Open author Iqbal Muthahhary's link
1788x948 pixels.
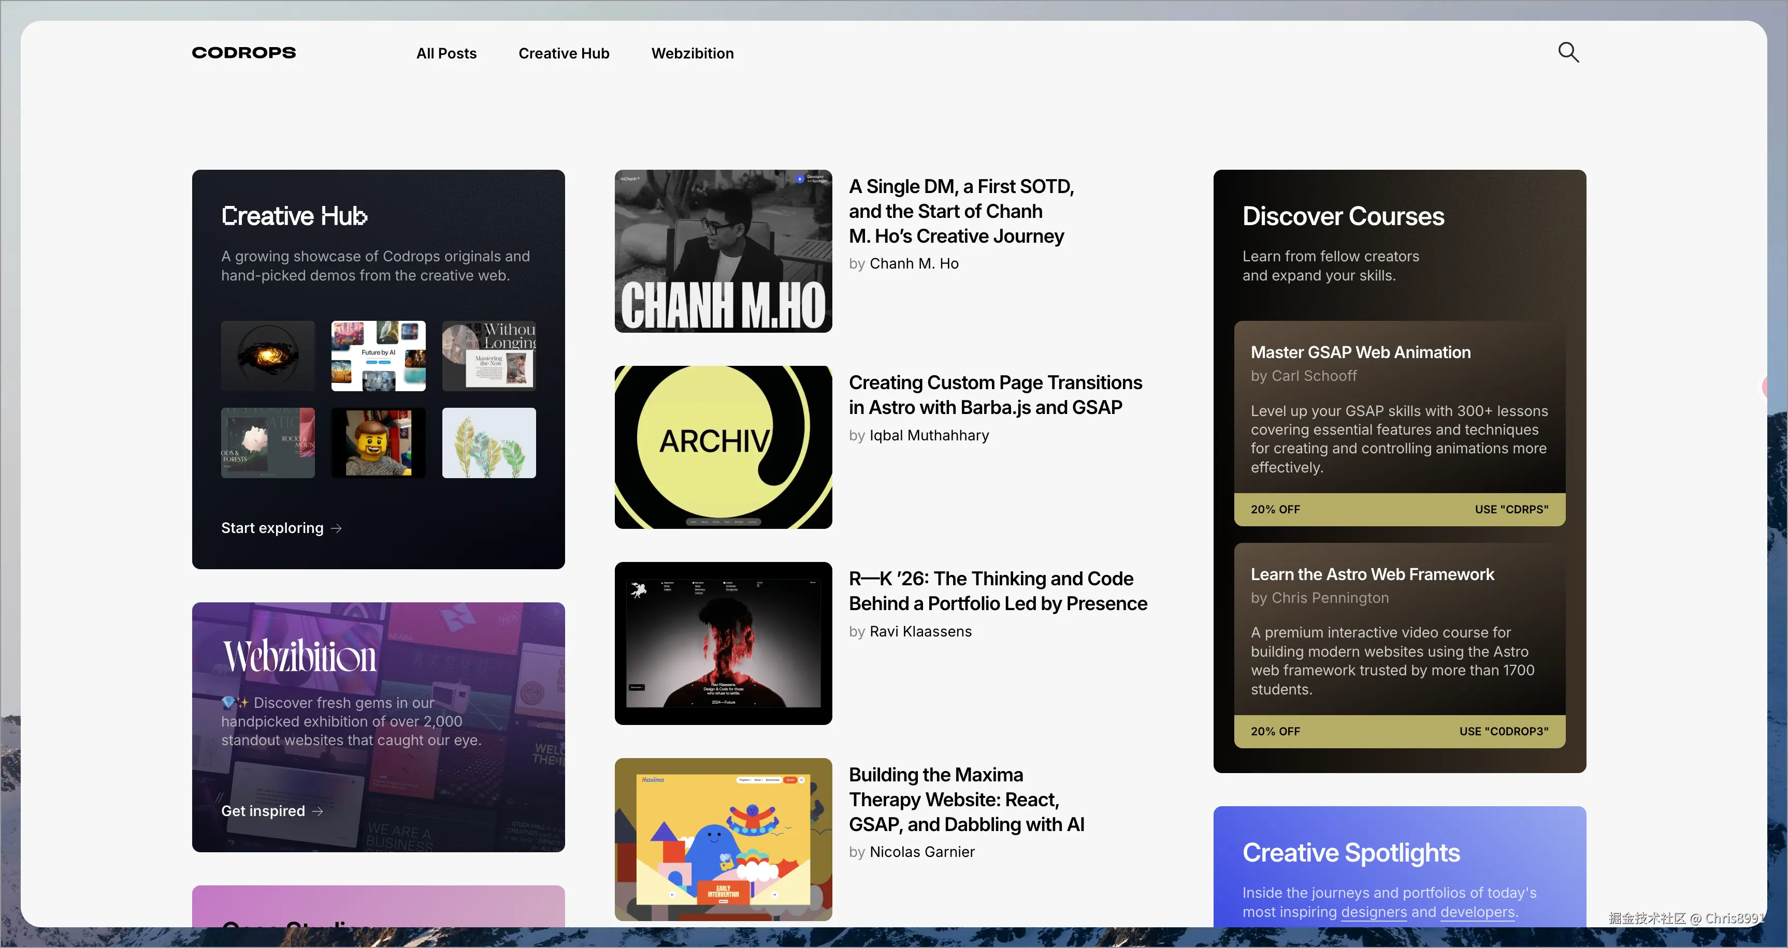click(929, 436)
